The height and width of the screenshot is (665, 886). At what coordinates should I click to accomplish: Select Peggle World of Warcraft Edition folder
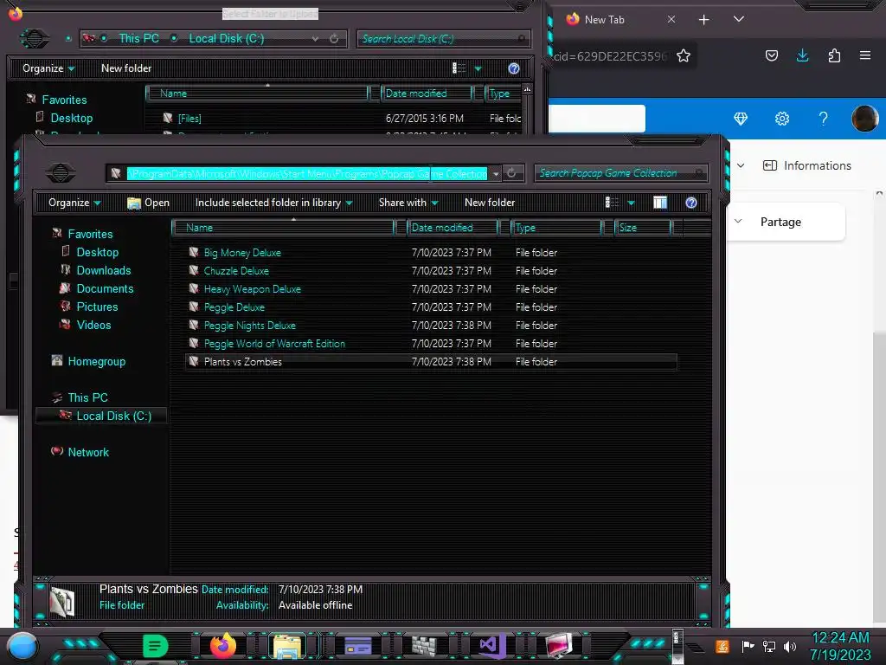274,343
